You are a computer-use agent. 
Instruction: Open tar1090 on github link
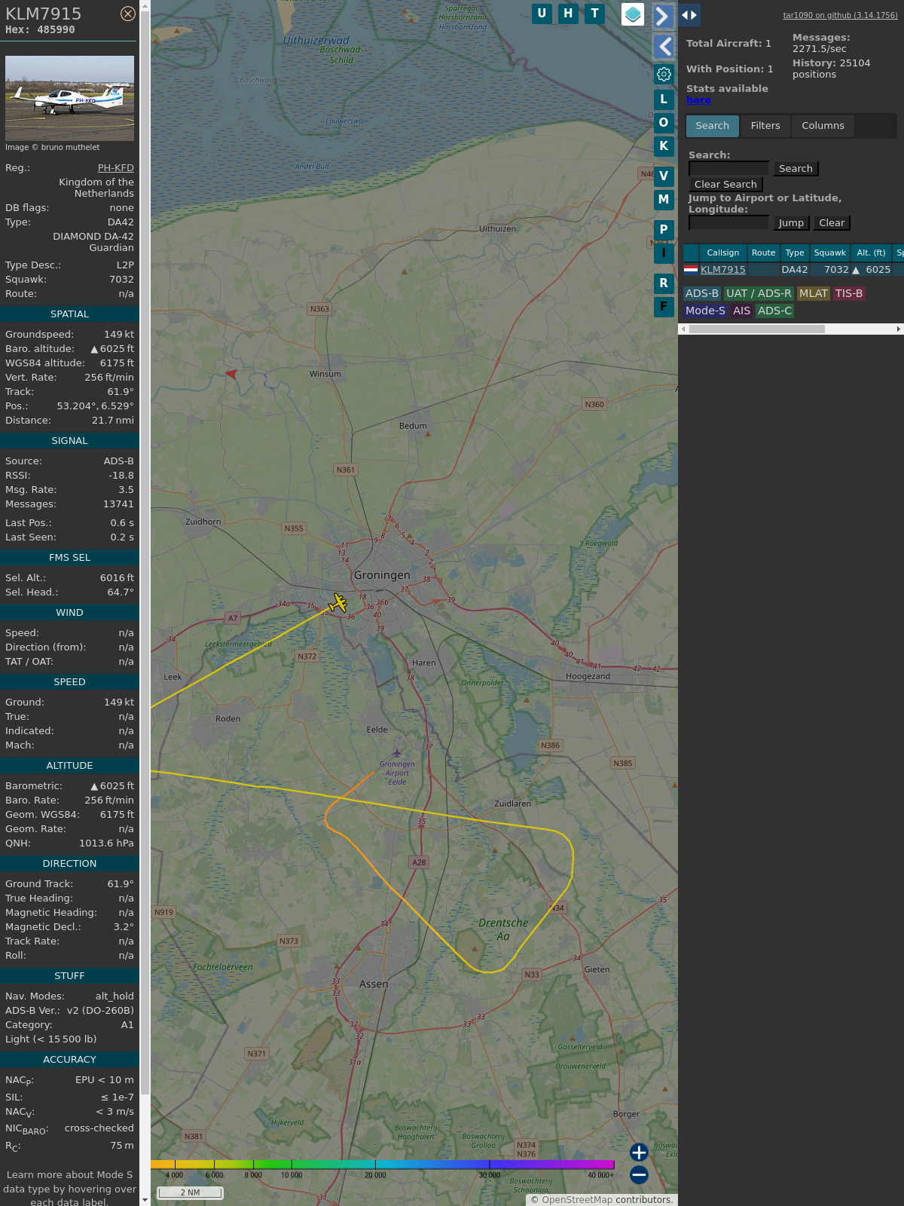coord(840,15)
